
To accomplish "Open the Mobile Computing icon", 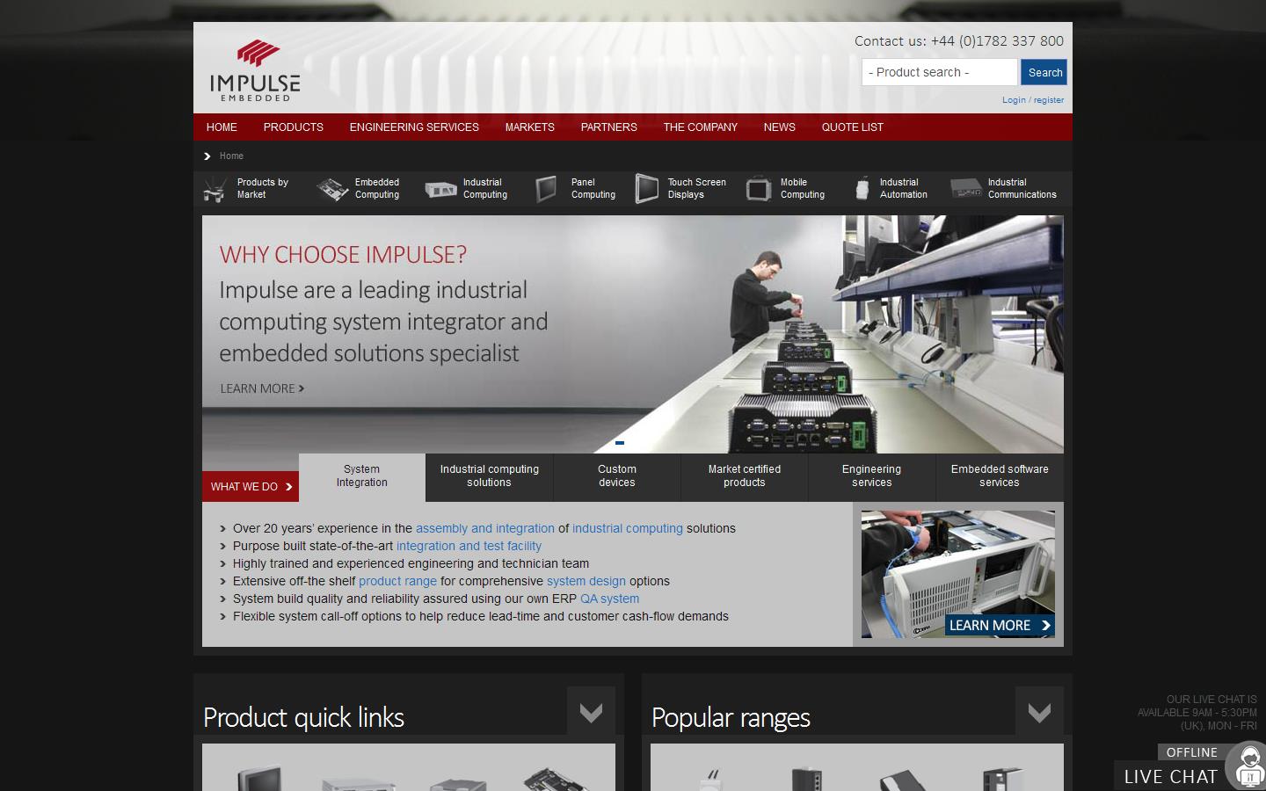I will click(x=758, y=188).
